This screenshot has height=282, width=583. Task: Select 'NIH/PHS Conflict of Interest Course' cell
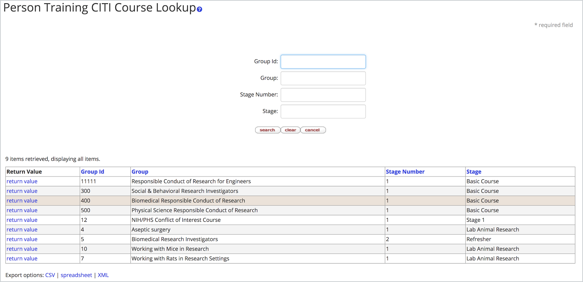point(258,220)
